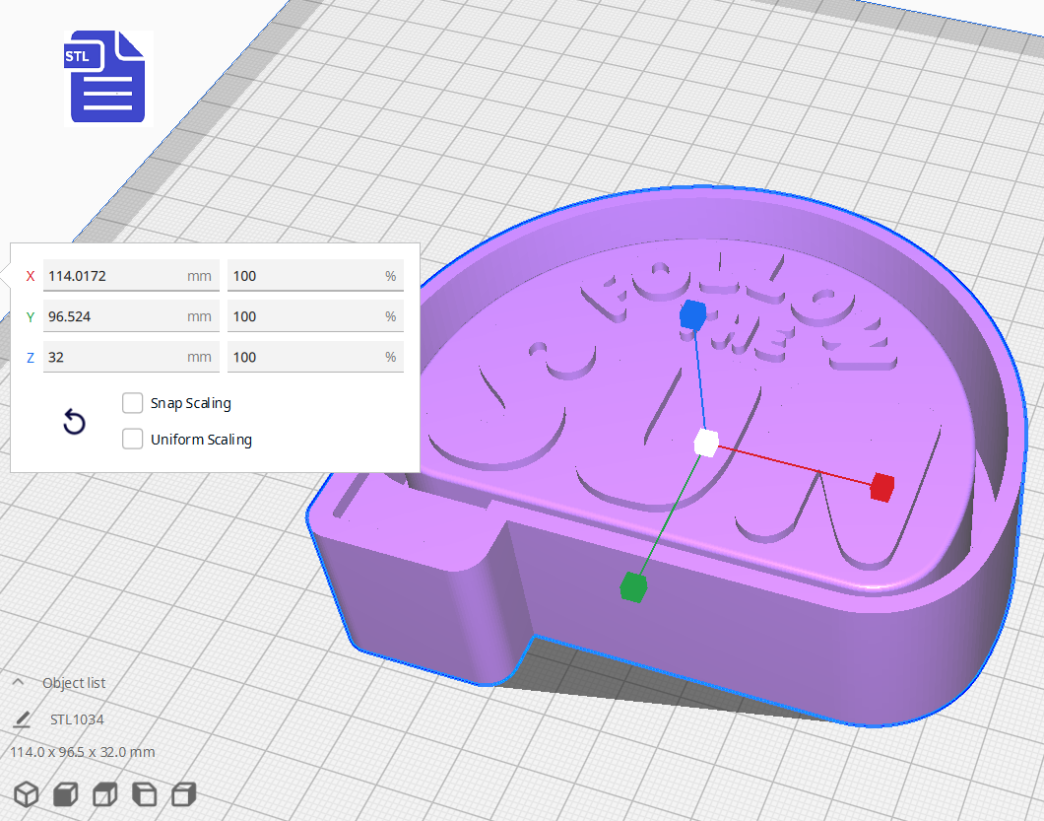Image resolution: width=1044 pixels, height=821 pixels.
Task: Switch to top view using view icon
Action: (x=104, y=793)
